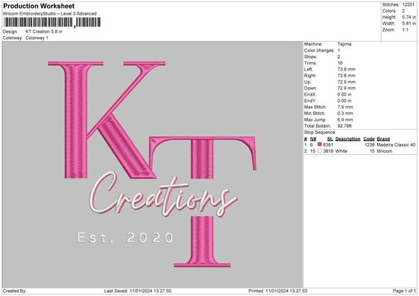Click the Width value 5.81 in

tap(409, 24)
